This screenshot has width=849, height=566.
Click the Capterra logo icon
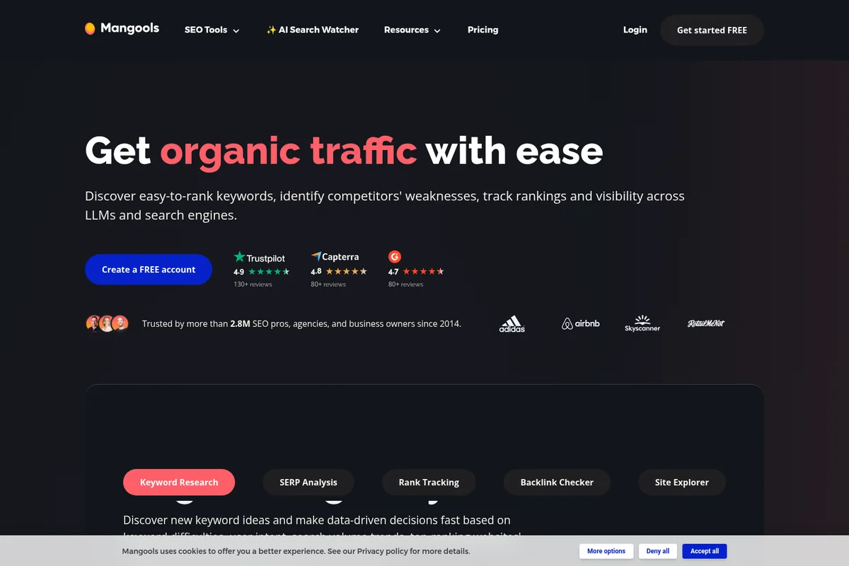tap(317, 256)
